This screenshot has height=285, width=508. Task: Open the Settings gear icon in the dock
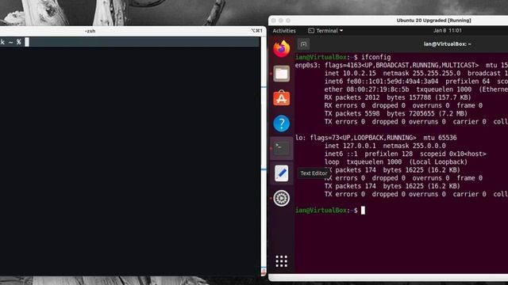pos(281,198)
